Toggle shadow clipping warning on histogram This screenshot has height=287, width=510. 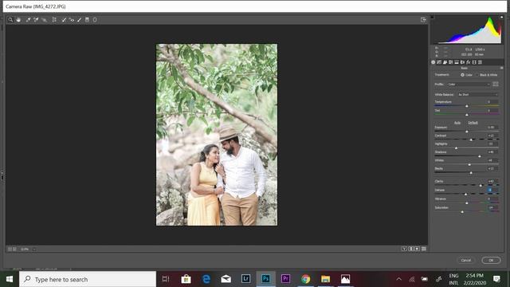pos(432,17)
